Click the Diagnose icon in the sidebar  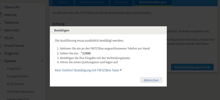[x=1, y=53]
